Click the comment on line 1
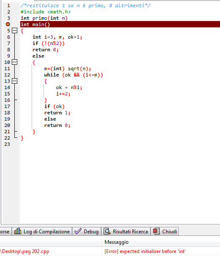 86,5
